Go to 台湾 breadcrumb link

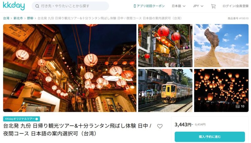pos(6,18)
